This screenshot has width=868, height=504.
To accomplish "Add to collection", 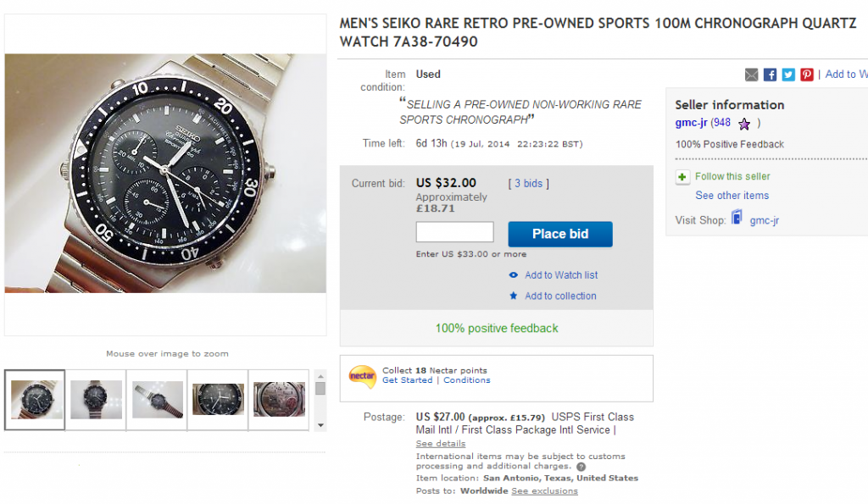I will coord(560,296).
